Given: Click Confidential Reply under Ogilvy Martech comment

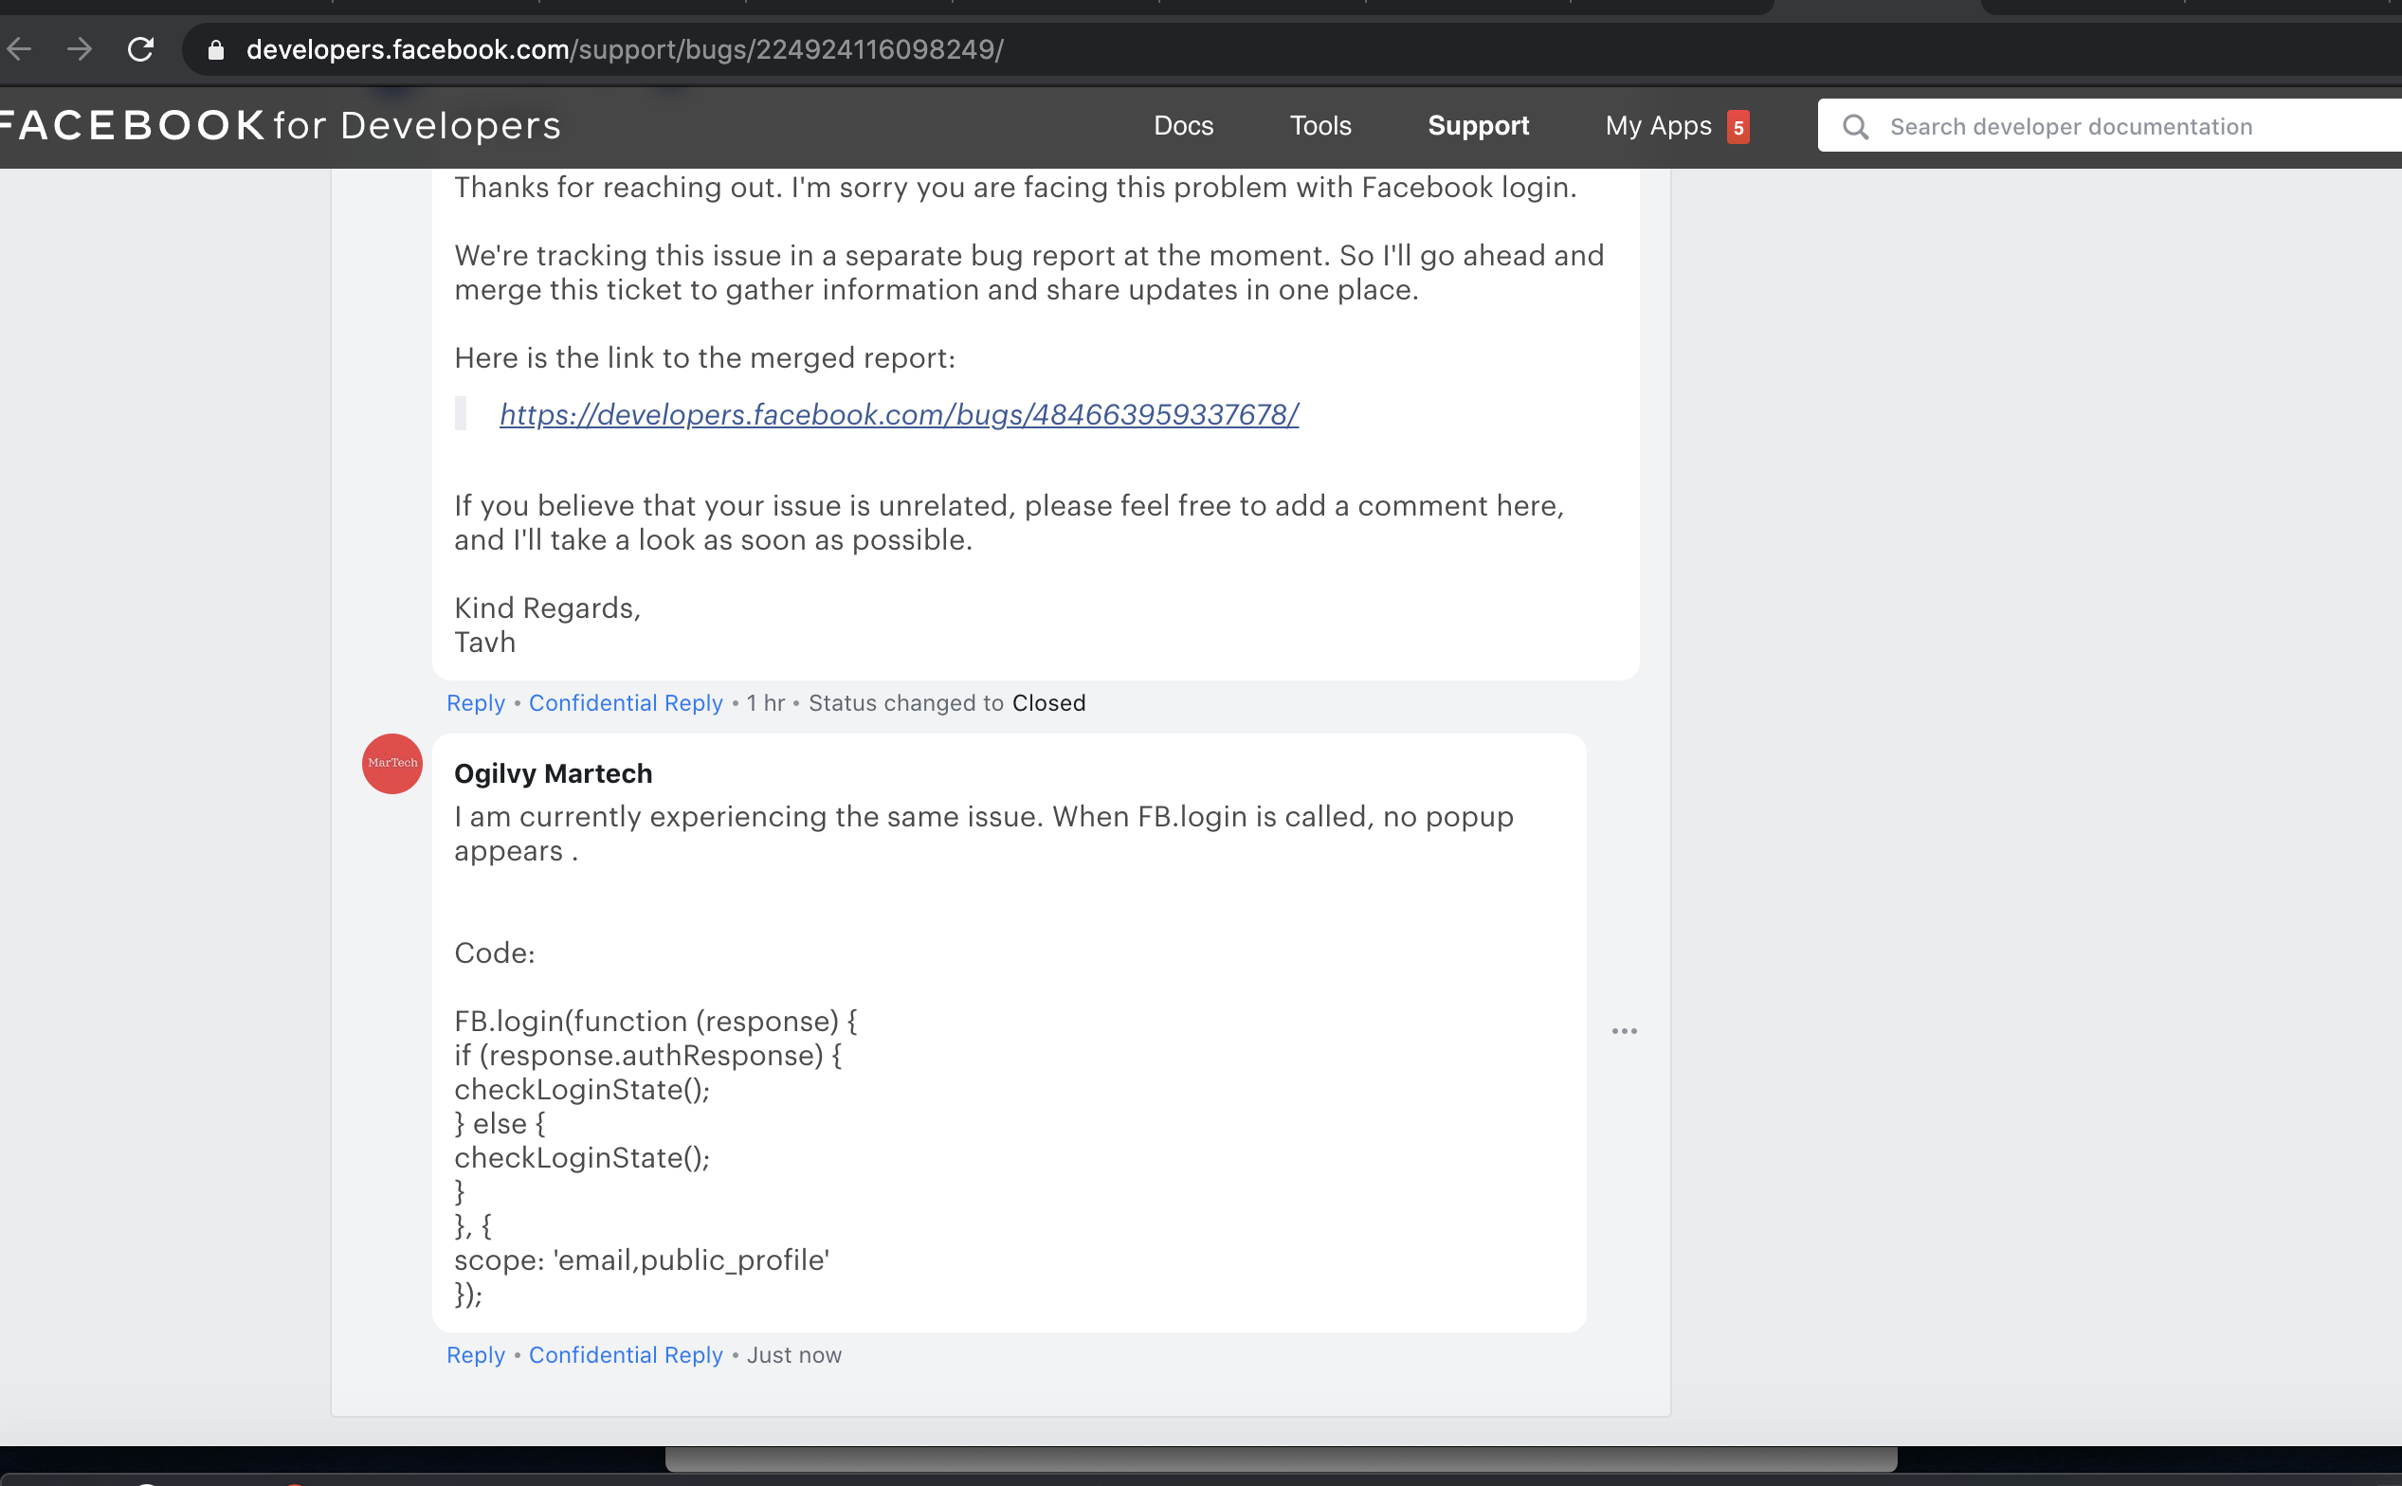Looking at the screenshot, I should pos(625,1355).
